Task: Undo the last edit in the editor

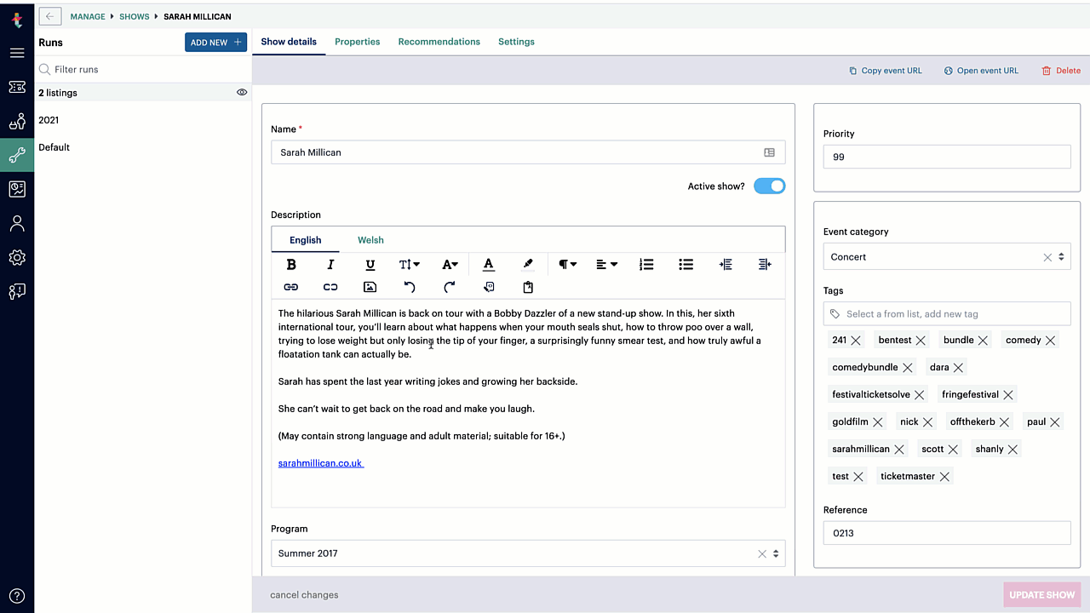Action: click(410, 287)
